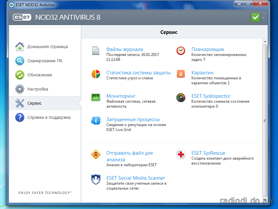Click the text 'Последняя запись: 16.01.2017 11:12:09'
278x209 pixels.
[132, 57]
